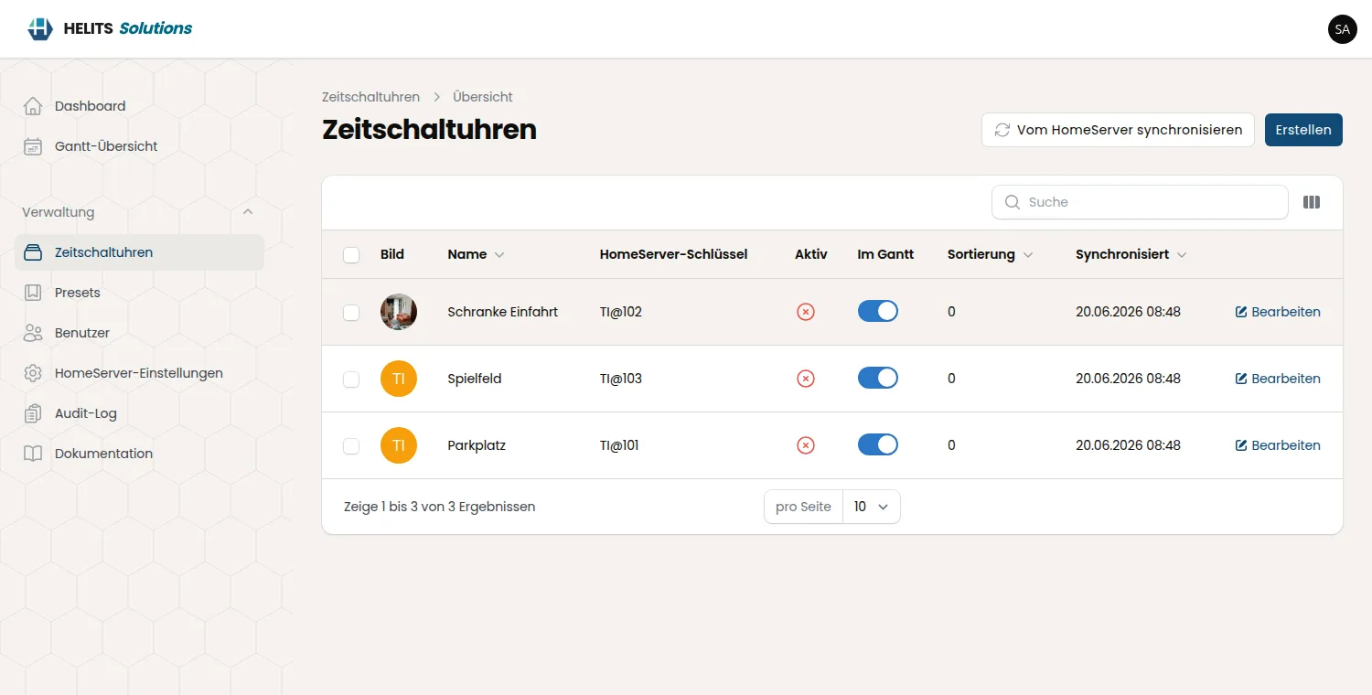This screenshot has height=695, width=1372.
Task: Go to Benutzer in the sidebar
Action: tap(139, 333)
